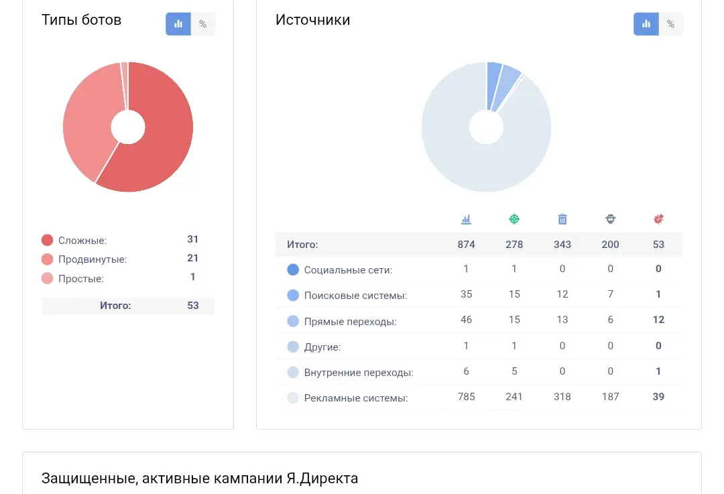Viewport: 724px width, 494px height.
Task: Click the Рекламные системы value 785
Action: tap(467, 397)
